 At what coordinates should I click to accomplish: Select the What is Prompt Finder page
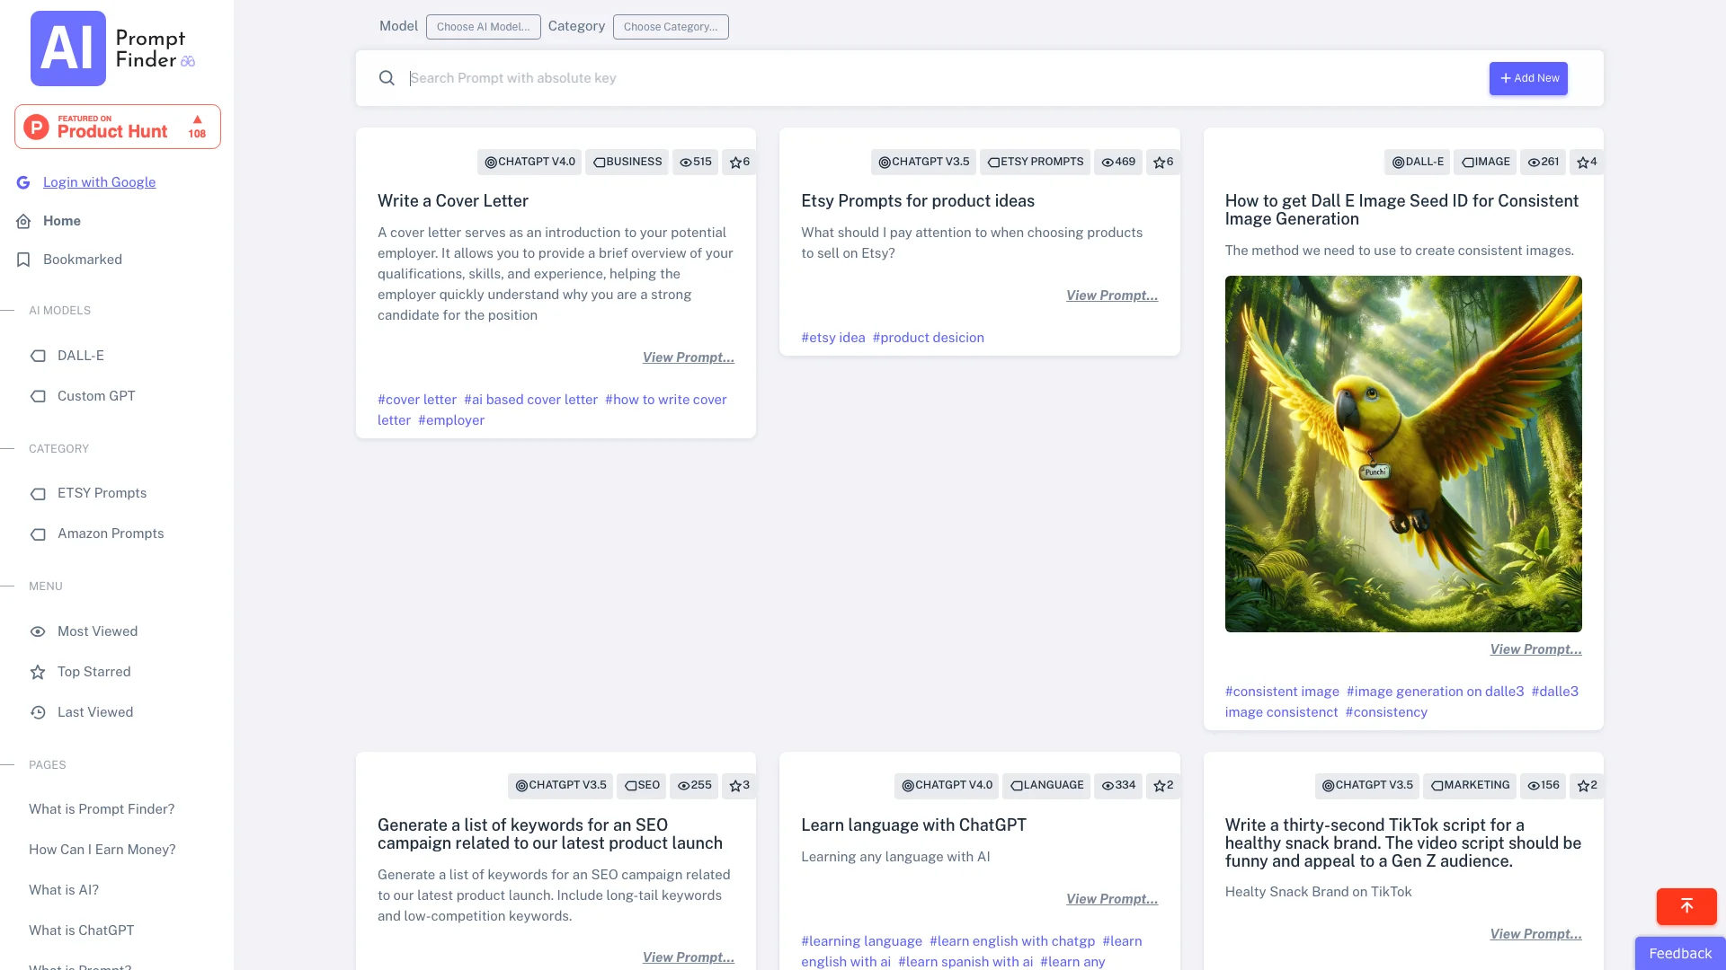(x=102, y=809)
